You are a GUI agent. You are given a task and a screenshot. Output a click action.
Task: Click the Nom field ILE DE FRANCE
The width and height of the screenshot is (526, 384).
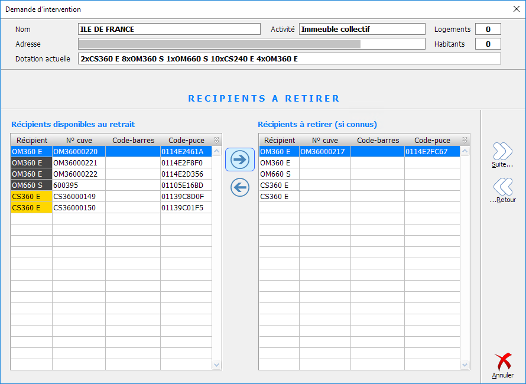[x=169, y=30]
